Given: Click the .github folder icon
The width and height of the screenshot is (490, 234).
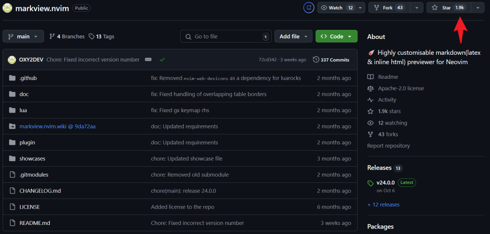Looking at the screenshot, I should [12, 78].
